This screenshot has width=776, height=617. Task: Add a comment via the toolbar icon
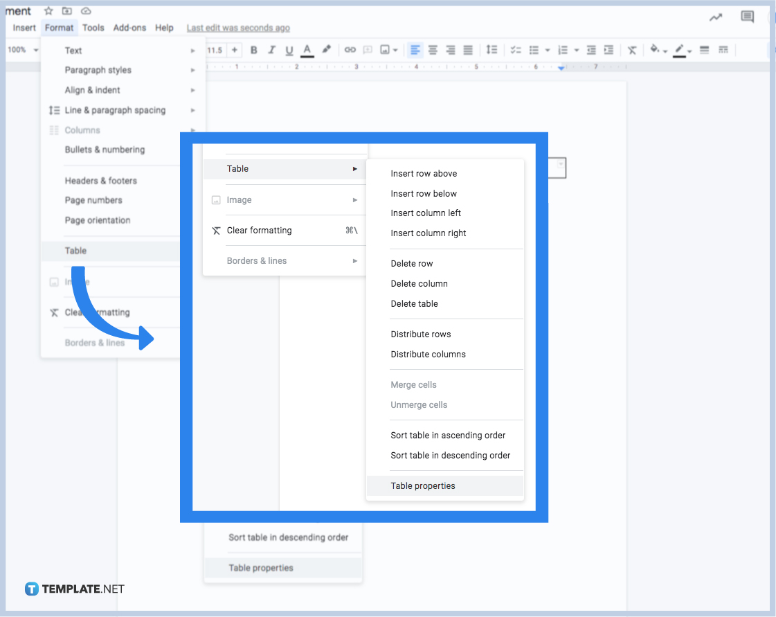(368, 50)
